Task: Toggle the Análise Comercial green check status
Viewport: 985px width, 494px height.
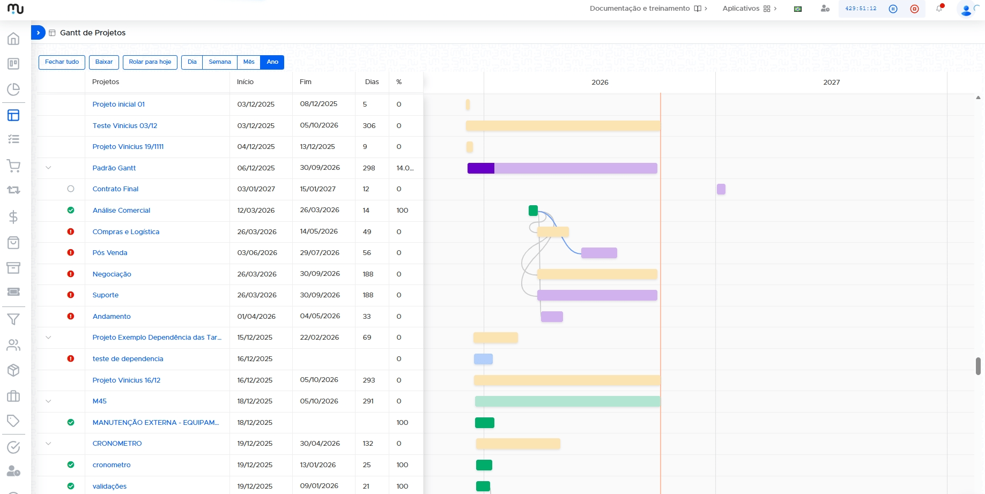Action: click(x=71, y=210)
